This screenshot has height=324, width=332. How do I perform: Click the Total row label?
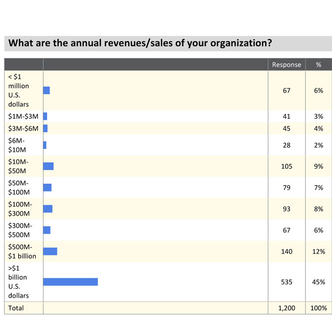point(16,308)
